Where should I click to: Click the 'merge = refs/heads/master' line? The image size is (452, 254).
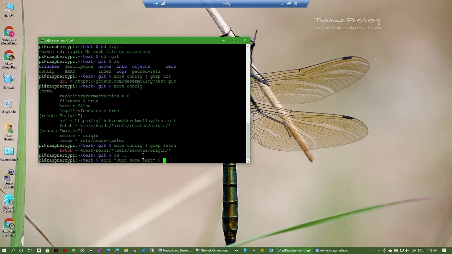click(92, 140)
